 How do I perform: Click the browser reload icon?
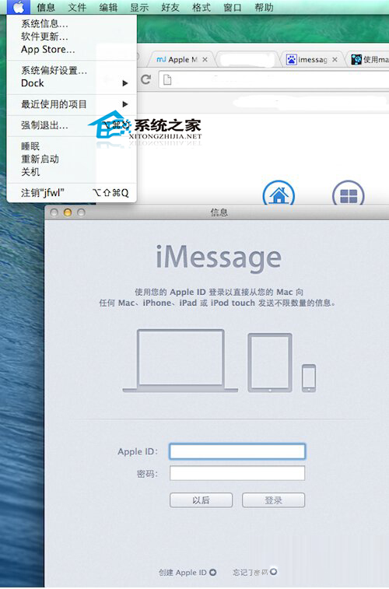[x=145, y=79]
